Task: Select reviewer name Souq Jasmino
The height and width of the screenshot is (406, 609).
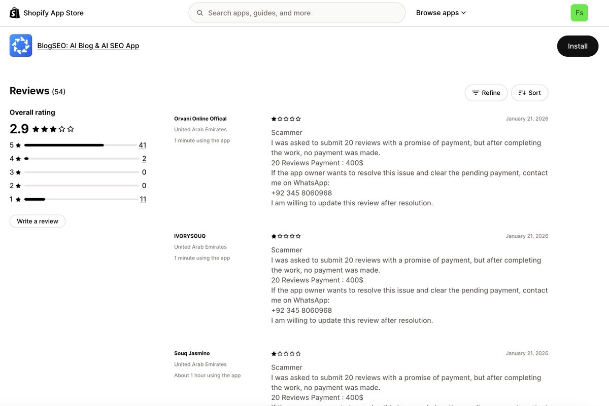Action: [x=192, y=353]
